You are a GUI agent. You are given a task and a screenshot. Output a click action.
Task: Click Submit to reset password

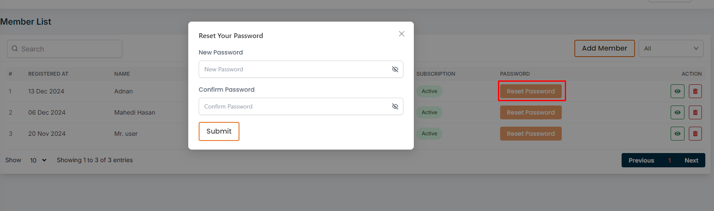[219, 131]
